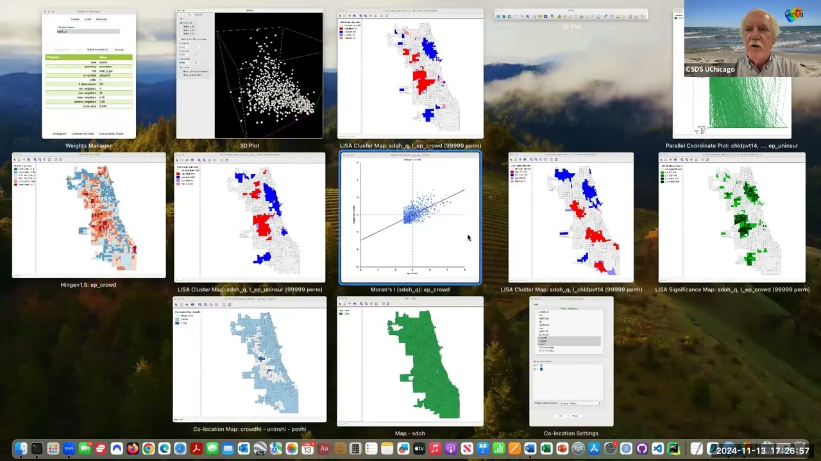This screenshot has width=821, height=461.
Task: Select the Load tab in Weights Manager
Action: [x=88, y=19]
